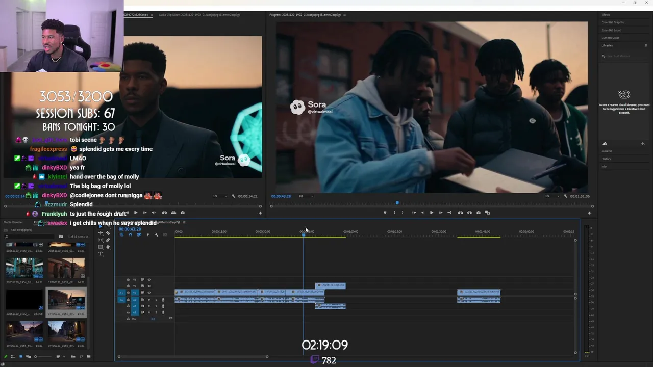Click the Extract button in the Program monitor
The height and width of the screenshot is (367, 653).
click(469, 213)
